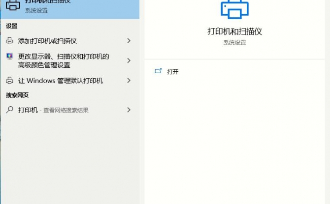Expand arrow for 添加打印机或扫描仪
Image resolution: width=330 pixels, height=204 pixels.
(x=129, y=41)
